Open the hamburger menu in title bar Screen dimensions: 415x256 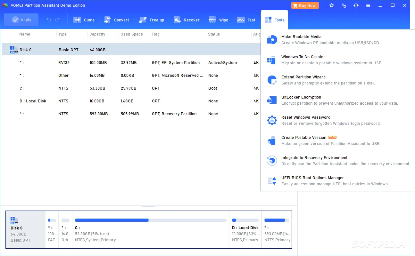(368, 5)
